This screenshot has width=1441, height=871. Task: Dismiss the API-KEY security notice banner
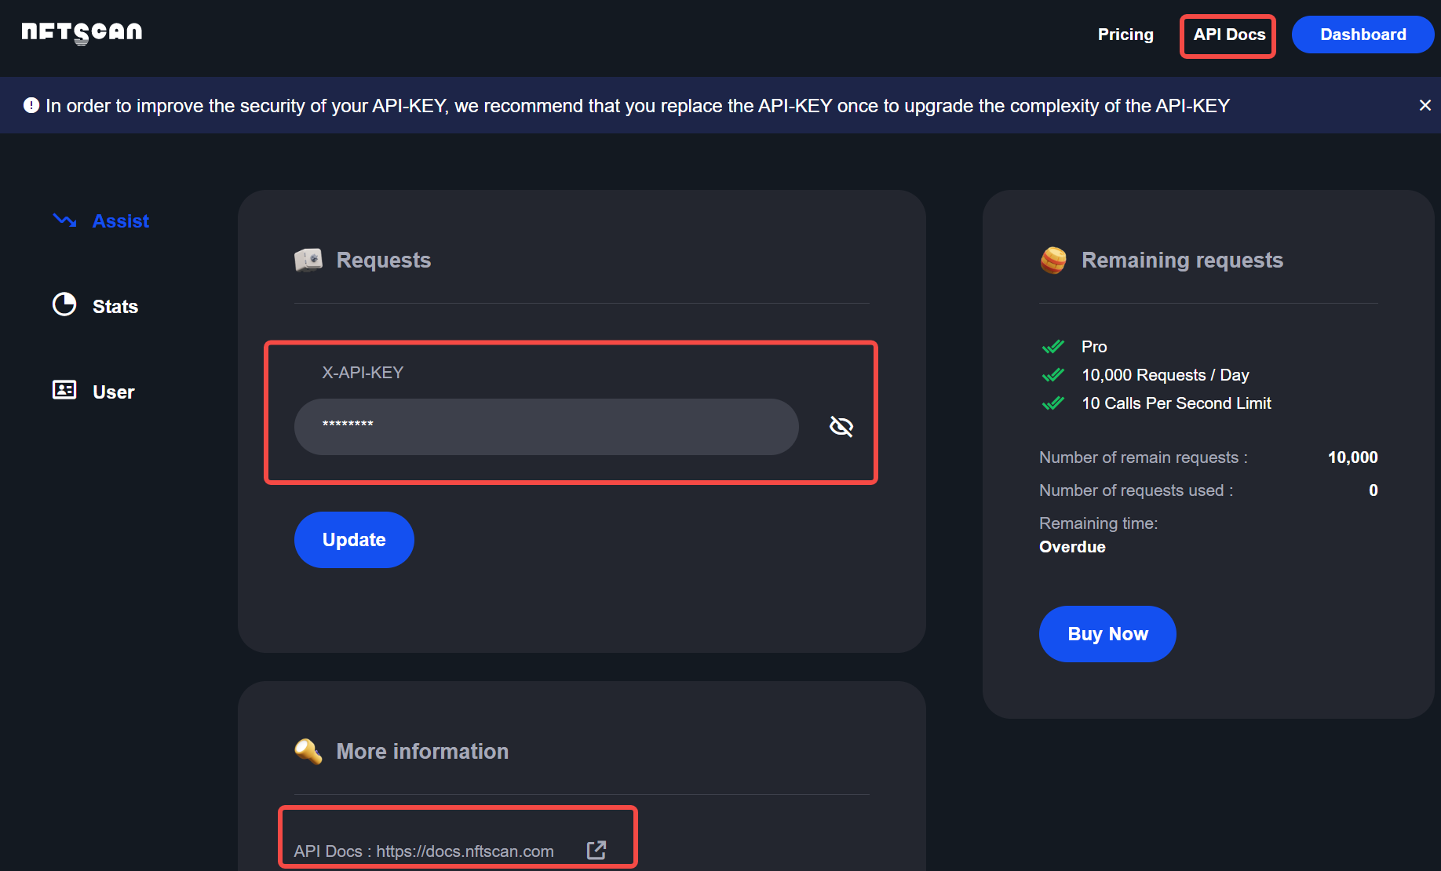(x=1425, y=105)
